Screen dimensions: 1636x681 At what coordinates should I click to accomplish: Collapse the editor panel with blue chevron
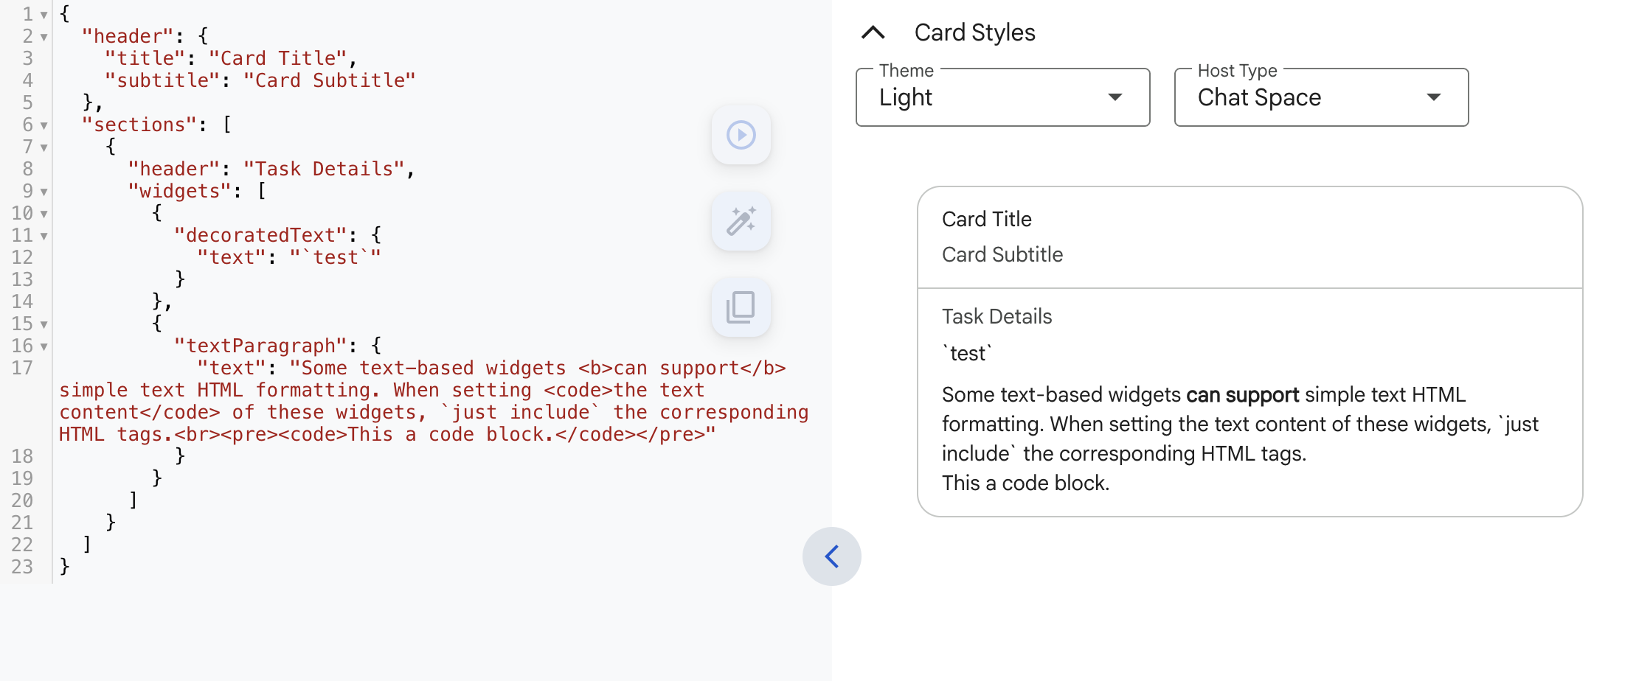tap(831, 556)
